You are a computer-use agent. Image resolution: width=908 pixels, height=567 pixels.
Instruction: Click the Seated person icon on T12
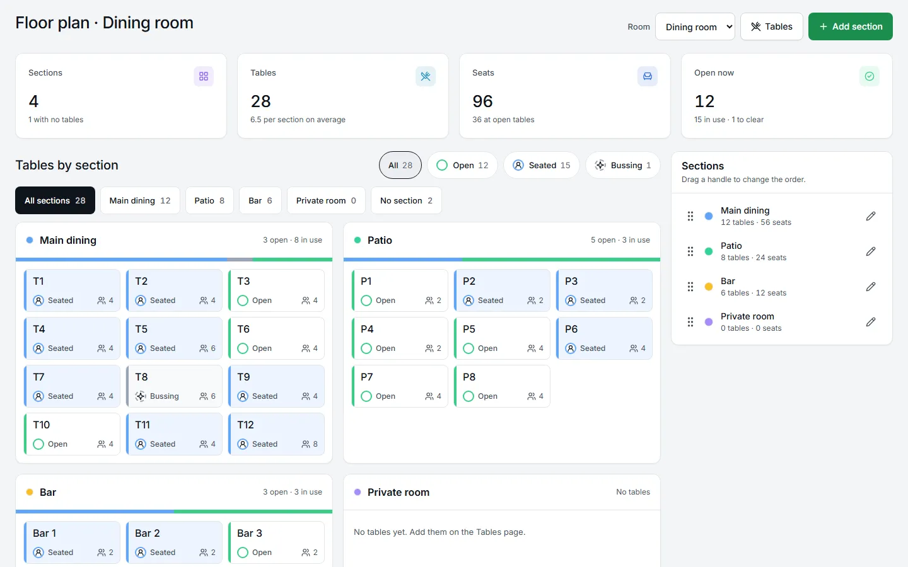click(243, 444)
